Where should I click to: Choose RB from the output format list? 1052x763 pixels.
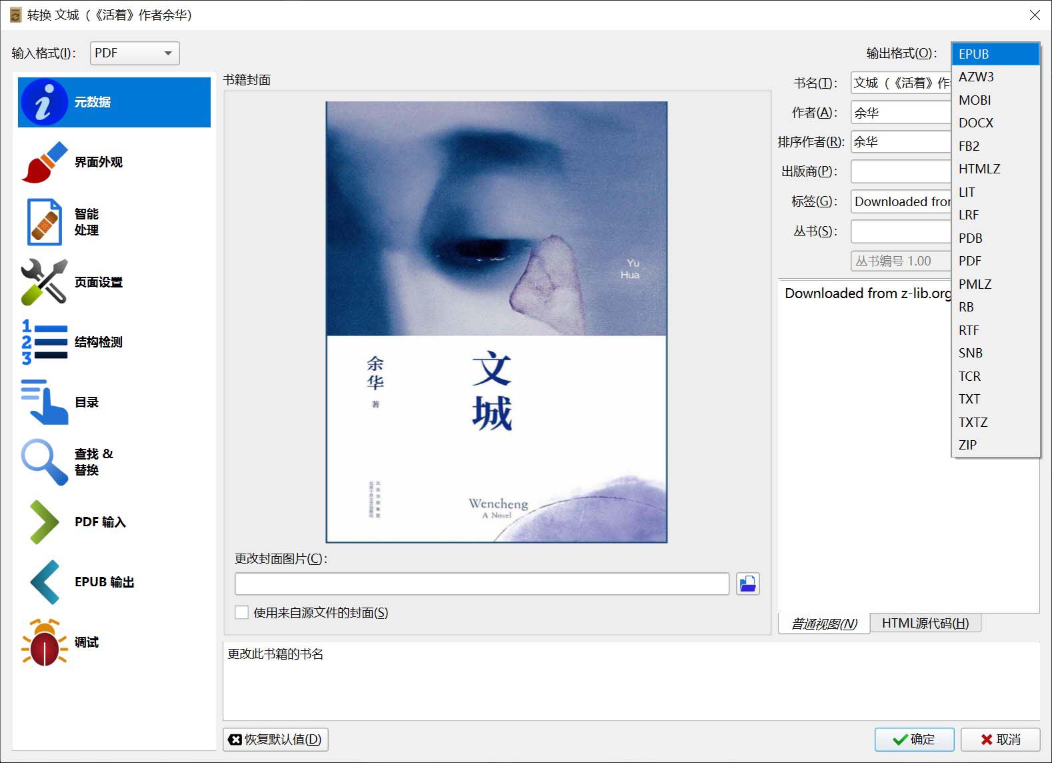click(x=996, y=307)
